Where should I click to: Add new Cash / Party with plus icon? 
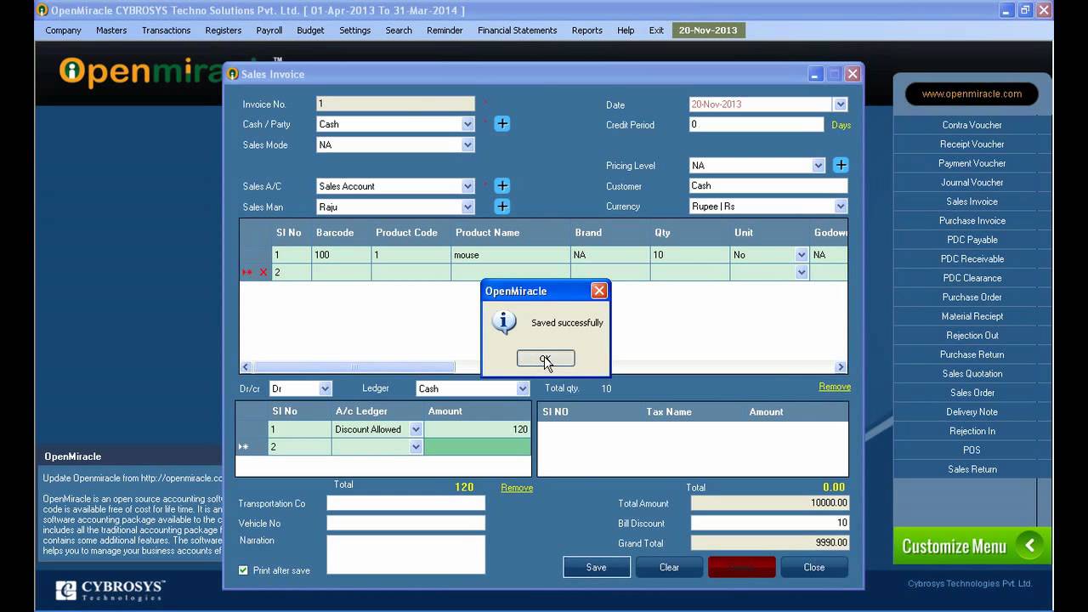tap(502, 124)
